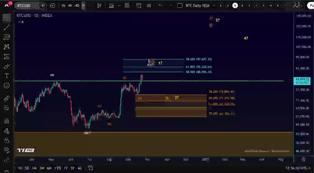Click the yellow "4?" wave label
The height and width of the screenshot is (173, 314).
point(246,38)
